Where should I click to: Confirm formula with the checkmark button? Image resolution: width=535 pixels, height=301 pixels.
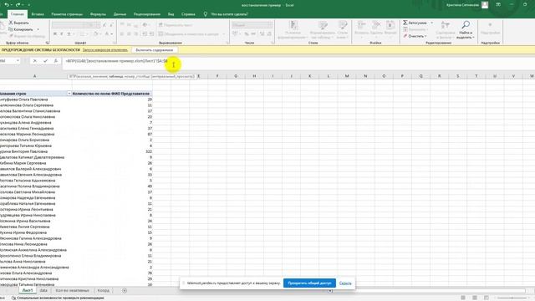45,61
